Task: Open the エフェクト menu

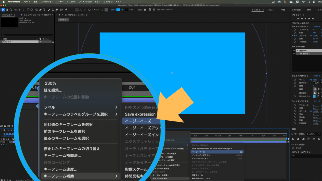Action: [x=71, y=2]
